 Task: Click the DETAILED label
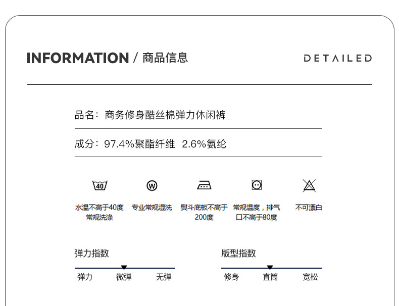[x=338, y=58]
